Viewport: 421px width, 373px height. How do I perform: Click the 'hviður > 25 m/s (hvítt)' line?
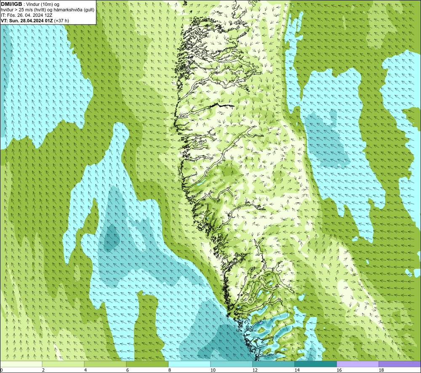[23, 10]
